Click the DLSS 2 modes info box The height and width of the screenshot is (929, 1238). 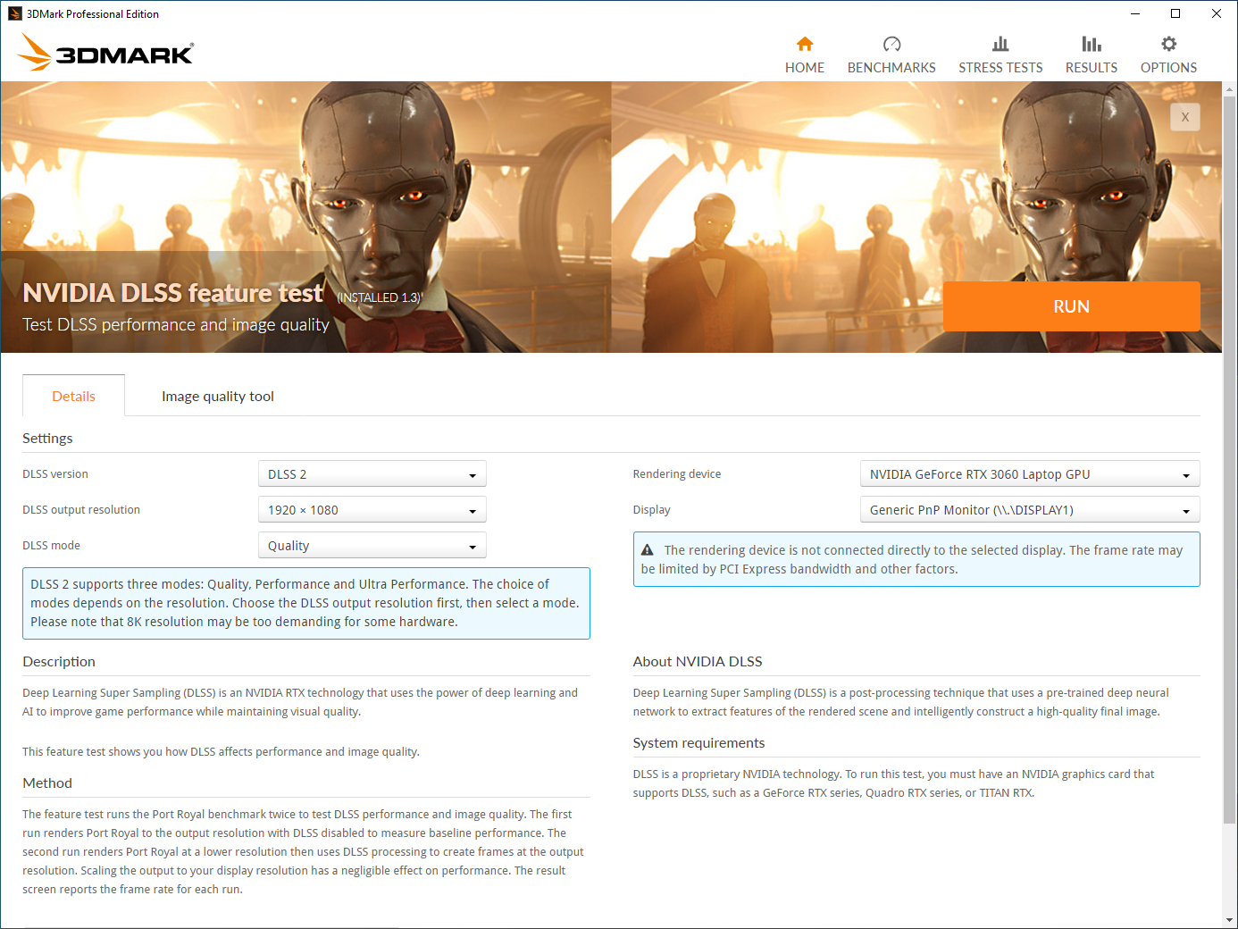coord(305,603)
